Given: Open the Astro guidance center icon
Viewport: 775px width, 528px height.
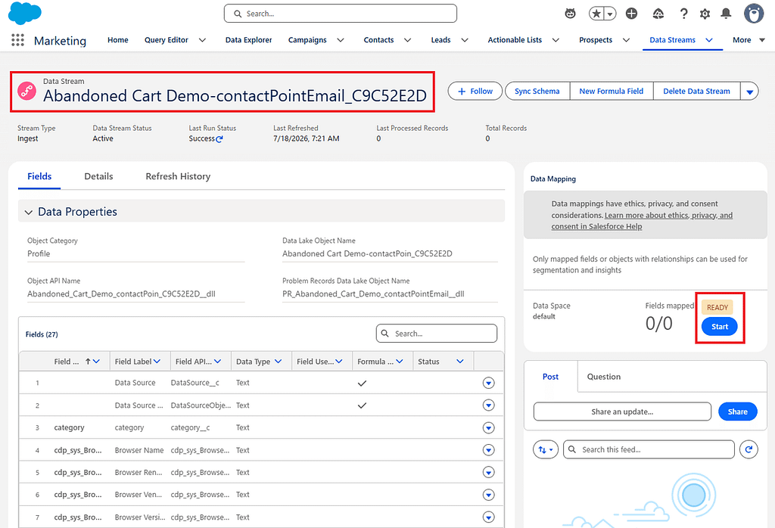Looking at the screenshot, I should [x=570, y=14].
